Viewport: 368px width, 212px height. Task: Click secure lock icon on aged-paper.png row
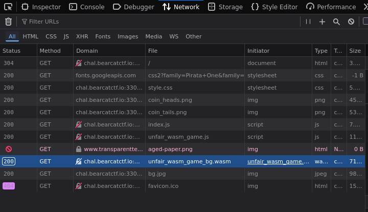tap(79, 149)
